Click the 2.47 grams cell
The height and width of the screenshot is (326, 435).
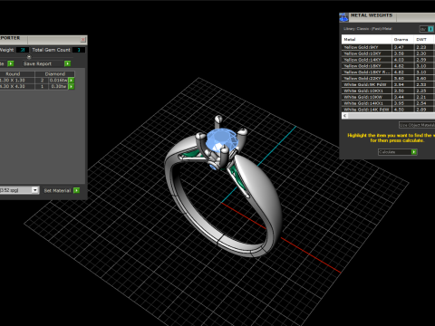403,47
